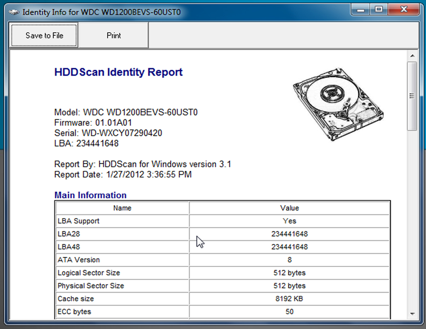Click the 8192 KB cache value
426x329 pixels.
(x=289, y=299)
